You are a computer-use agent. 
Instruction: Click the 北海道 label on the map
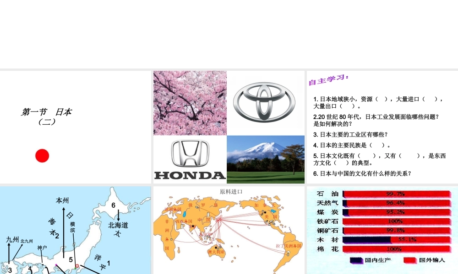click(x=118, y=225)
